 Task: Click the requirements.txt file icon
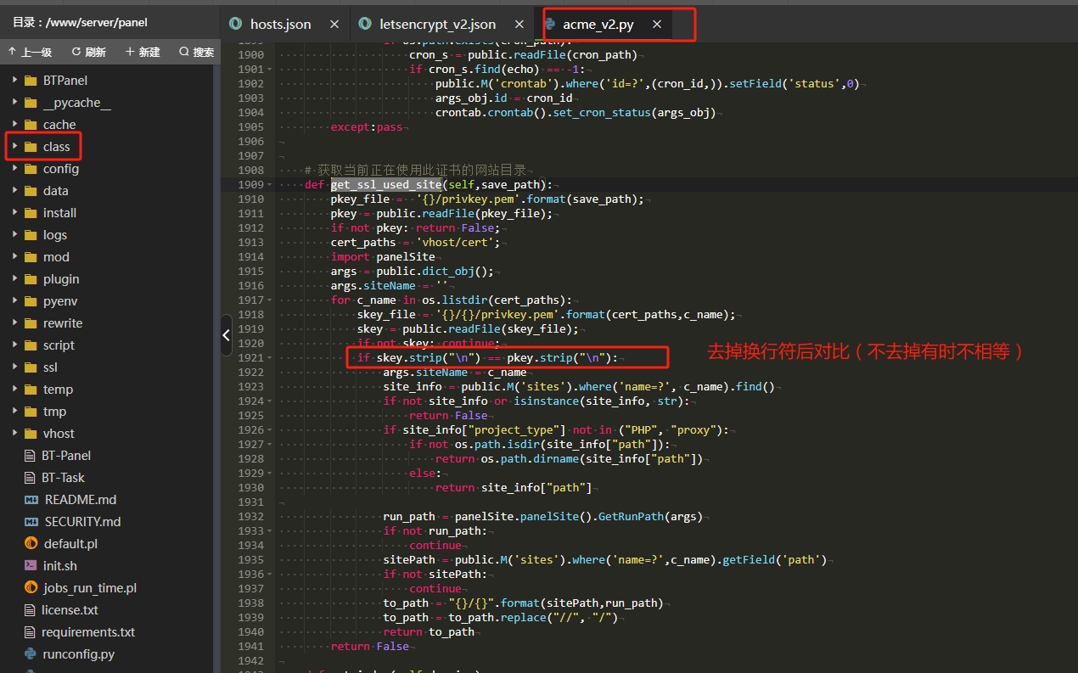pos(31,632)
